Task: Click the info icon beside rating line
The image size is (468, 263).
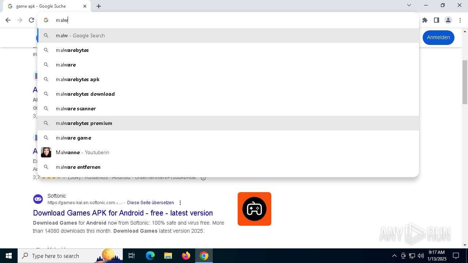Action: (203, 178)
